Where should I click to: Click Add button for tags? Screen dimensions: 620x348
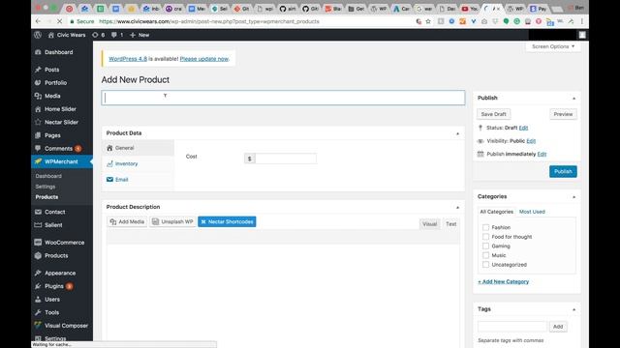[558, 327]
